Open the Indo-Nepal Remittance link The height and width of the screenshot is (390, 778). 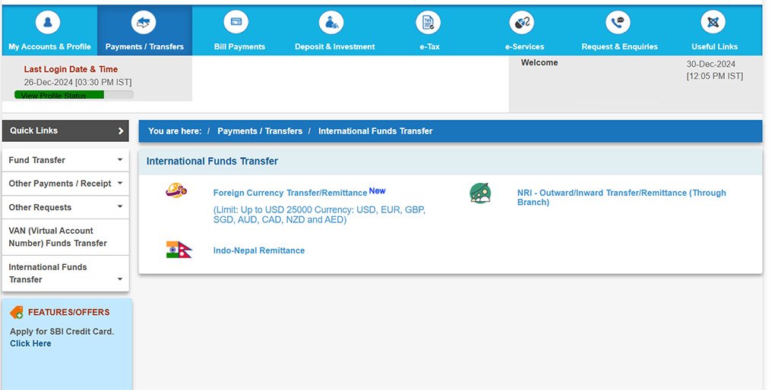(258, 250)
